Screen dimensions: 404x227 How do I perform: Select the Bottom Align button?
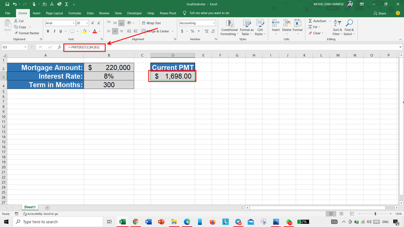(121, 23)
